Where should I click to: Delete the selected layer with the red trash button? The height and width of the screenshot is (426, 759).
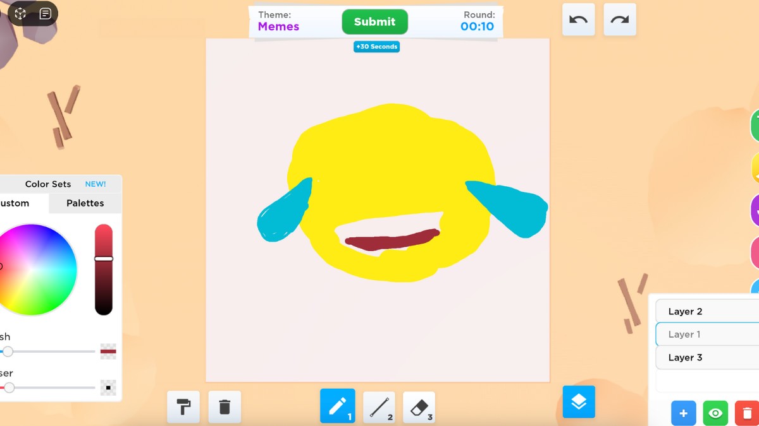click(x=747, y=413)
